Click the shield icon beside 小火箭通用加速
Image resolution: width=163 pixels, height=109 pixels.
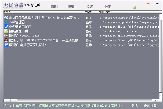pyautogui.click(x=6, y=27)
